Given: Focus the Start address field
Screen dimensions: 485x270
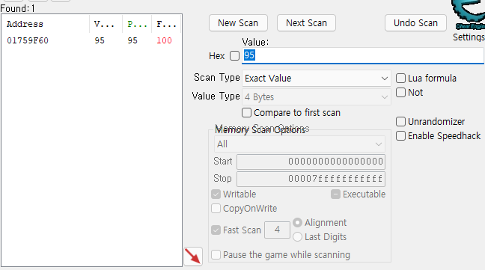Looking at the screenshot, I should (x=311, y=162).
